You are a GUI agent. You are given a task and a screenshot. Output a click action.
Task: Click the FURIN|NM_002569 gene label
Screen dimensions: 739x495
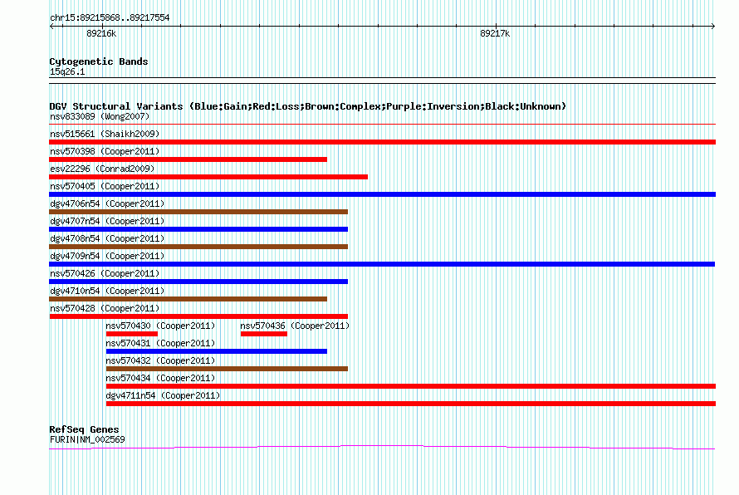tap(87, 439)
